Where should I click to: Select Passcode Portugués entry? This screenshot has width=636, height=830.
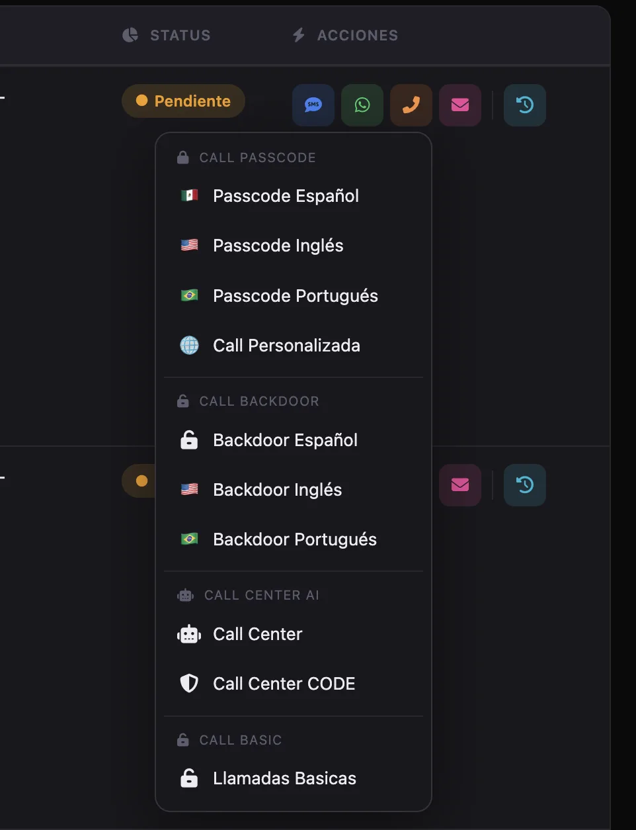294,295
